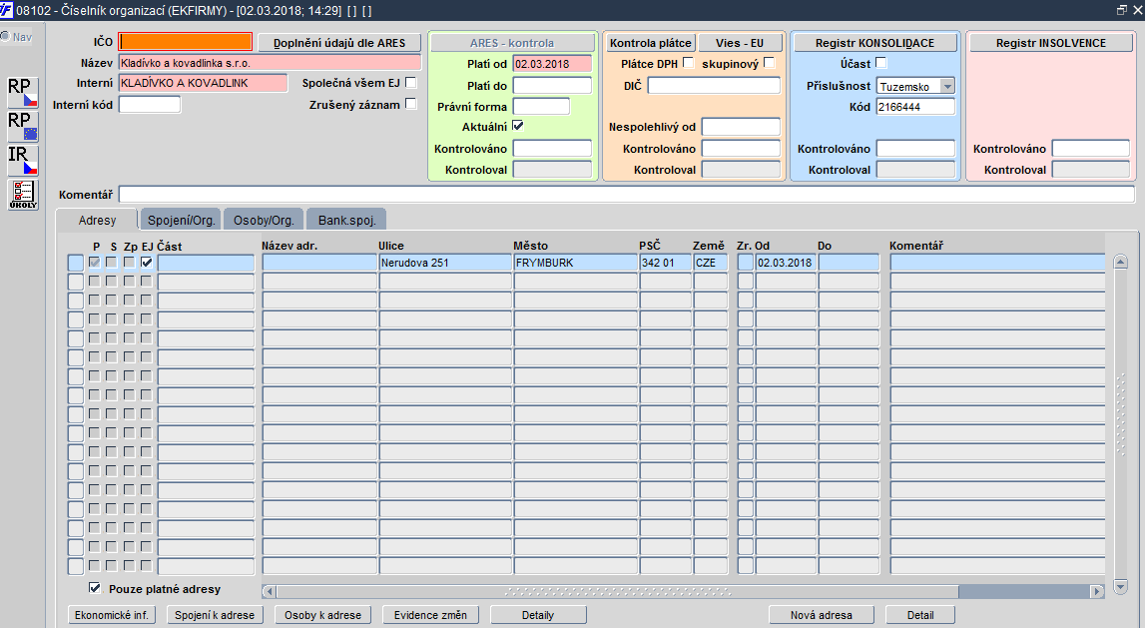Viewport: 1145px width, 628px height.
Task: Click the horizontal scrollbar left arrow
Action: click(270, 591)
